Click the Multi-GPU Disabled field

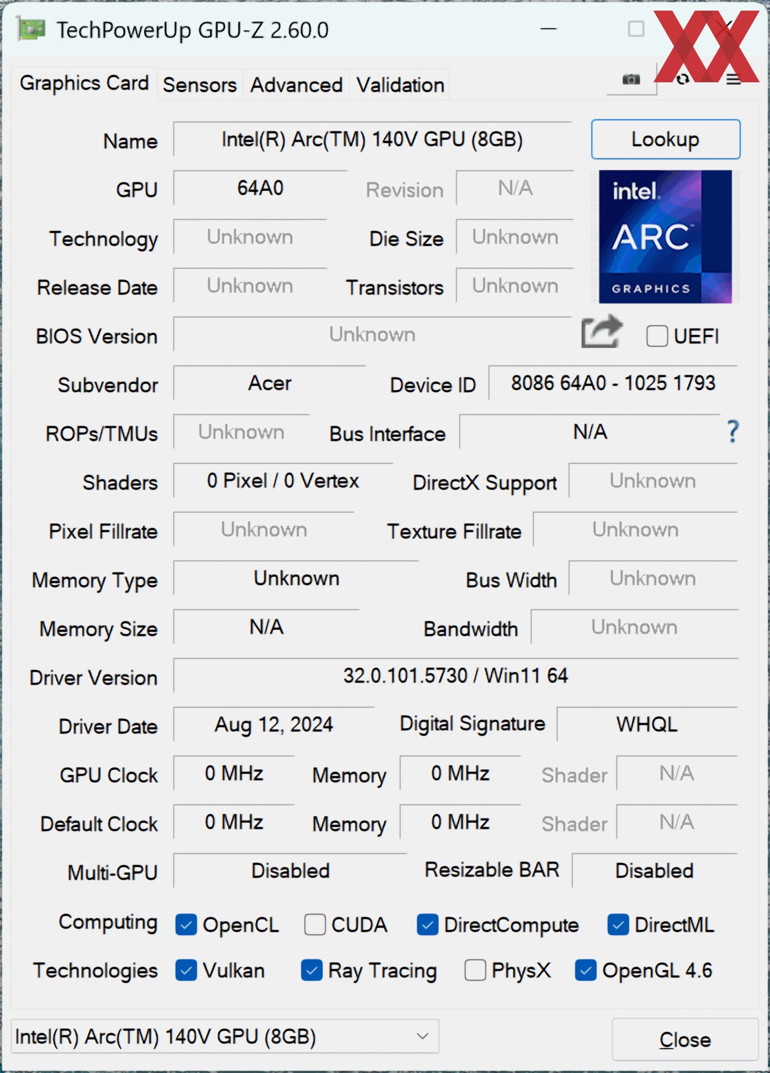(x=290, y=870)
